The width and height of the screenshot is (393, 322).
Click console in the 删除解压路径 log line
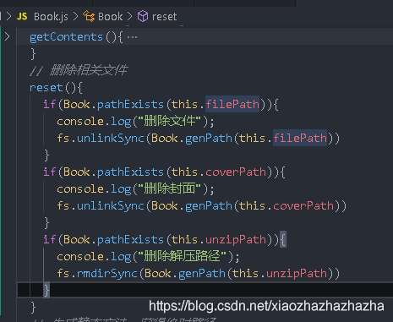tap(80, 256)
